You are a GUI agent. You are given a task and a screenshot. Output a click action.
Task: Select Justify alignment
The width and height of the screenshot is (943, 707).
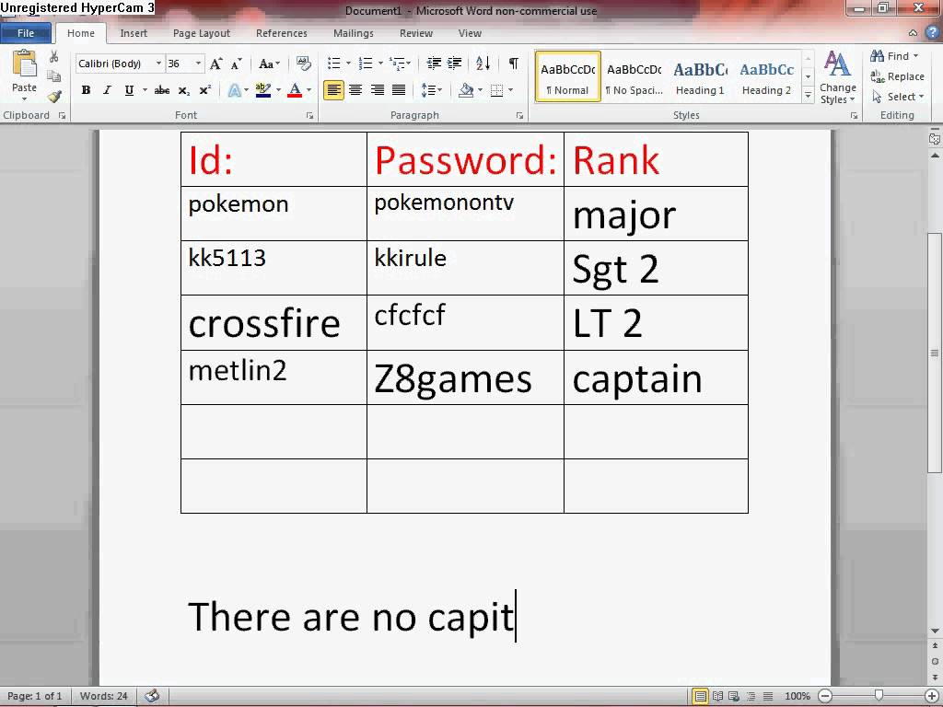point(399,90)
